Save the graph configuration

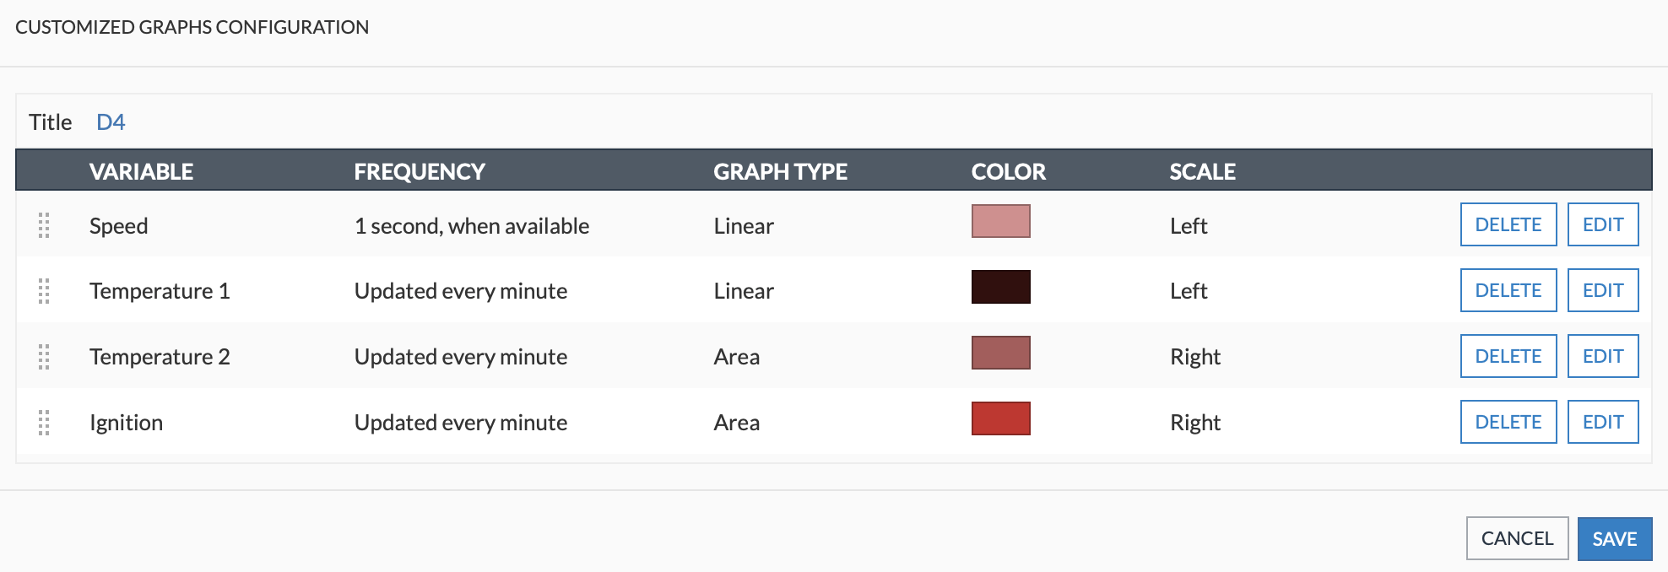click(1614, 539)
